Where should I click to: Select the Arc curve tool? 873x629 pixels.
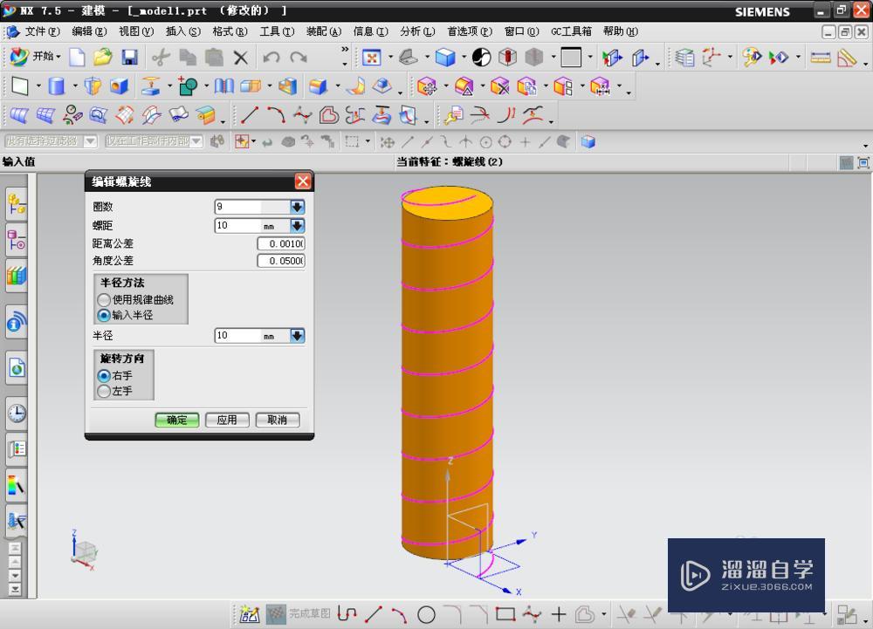pos(276,115)
